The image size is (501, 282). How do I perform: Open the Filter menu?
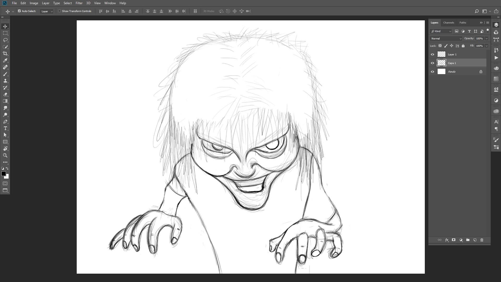(x=79, y=3)
